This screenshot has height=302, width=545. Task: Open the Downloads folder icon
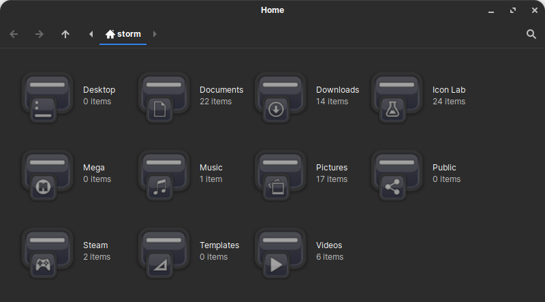[281, 97]
